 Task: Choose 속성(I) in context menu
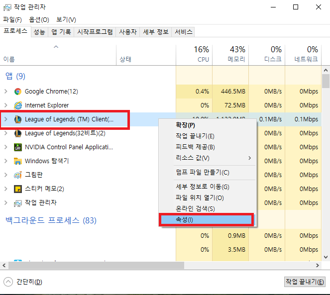tap(206, 220)
